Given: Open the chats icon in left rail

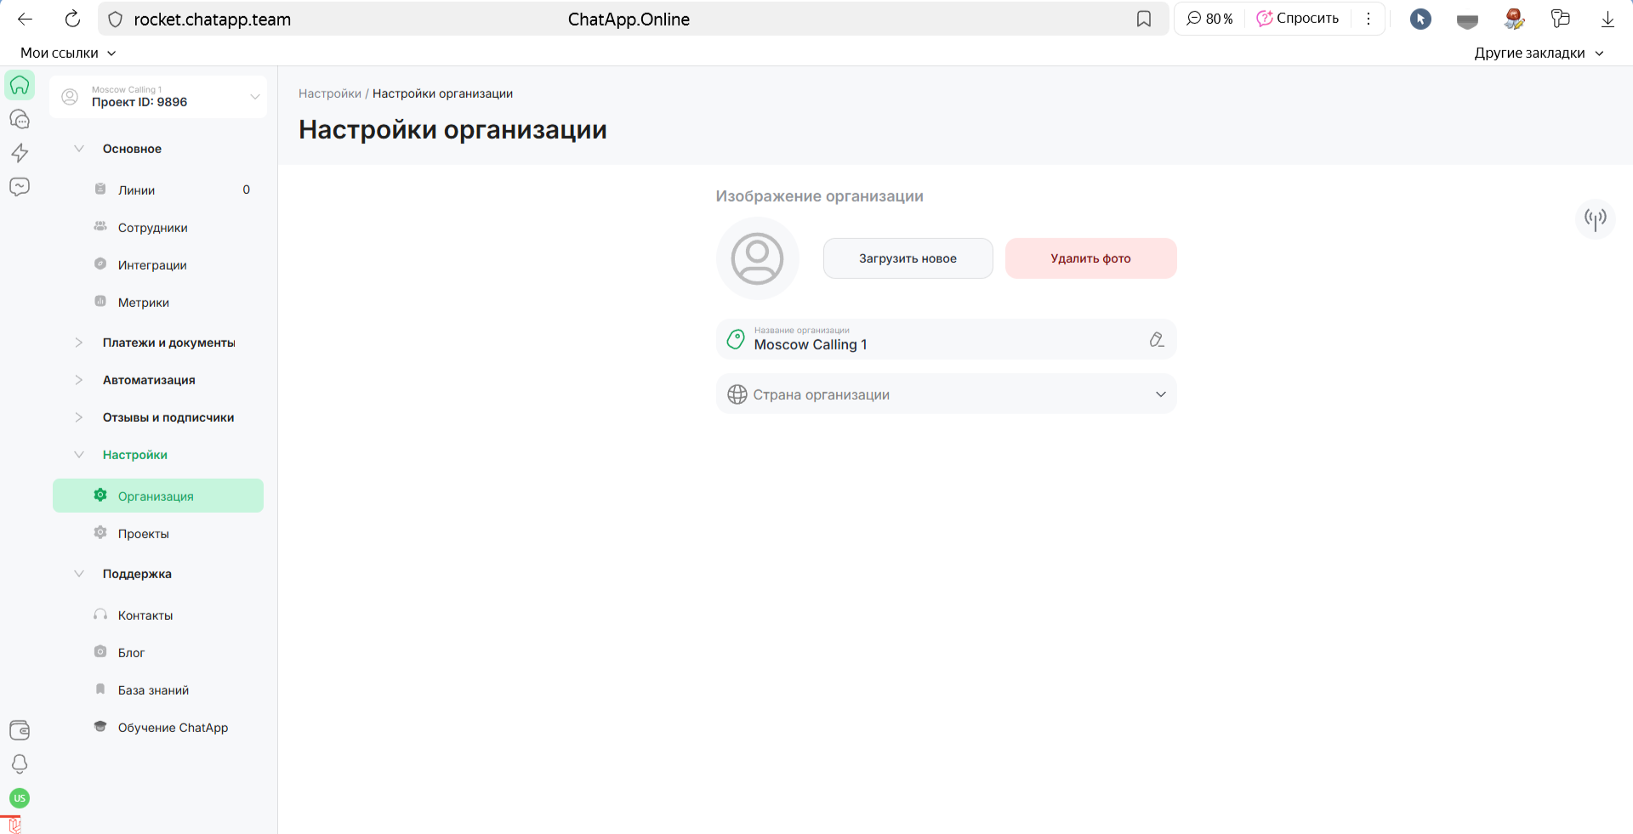Looking at the screenshot, I should 20,119.
